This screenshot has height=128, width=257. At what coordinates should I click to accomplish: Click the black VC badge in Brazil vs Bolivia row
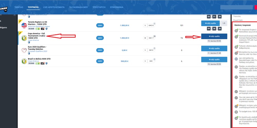pos(43,63)
